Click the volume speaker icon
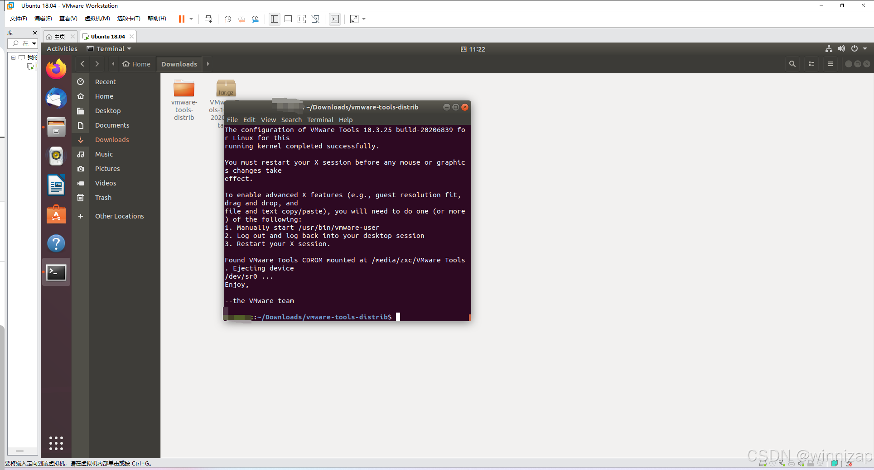 click(x=841, y=49)
